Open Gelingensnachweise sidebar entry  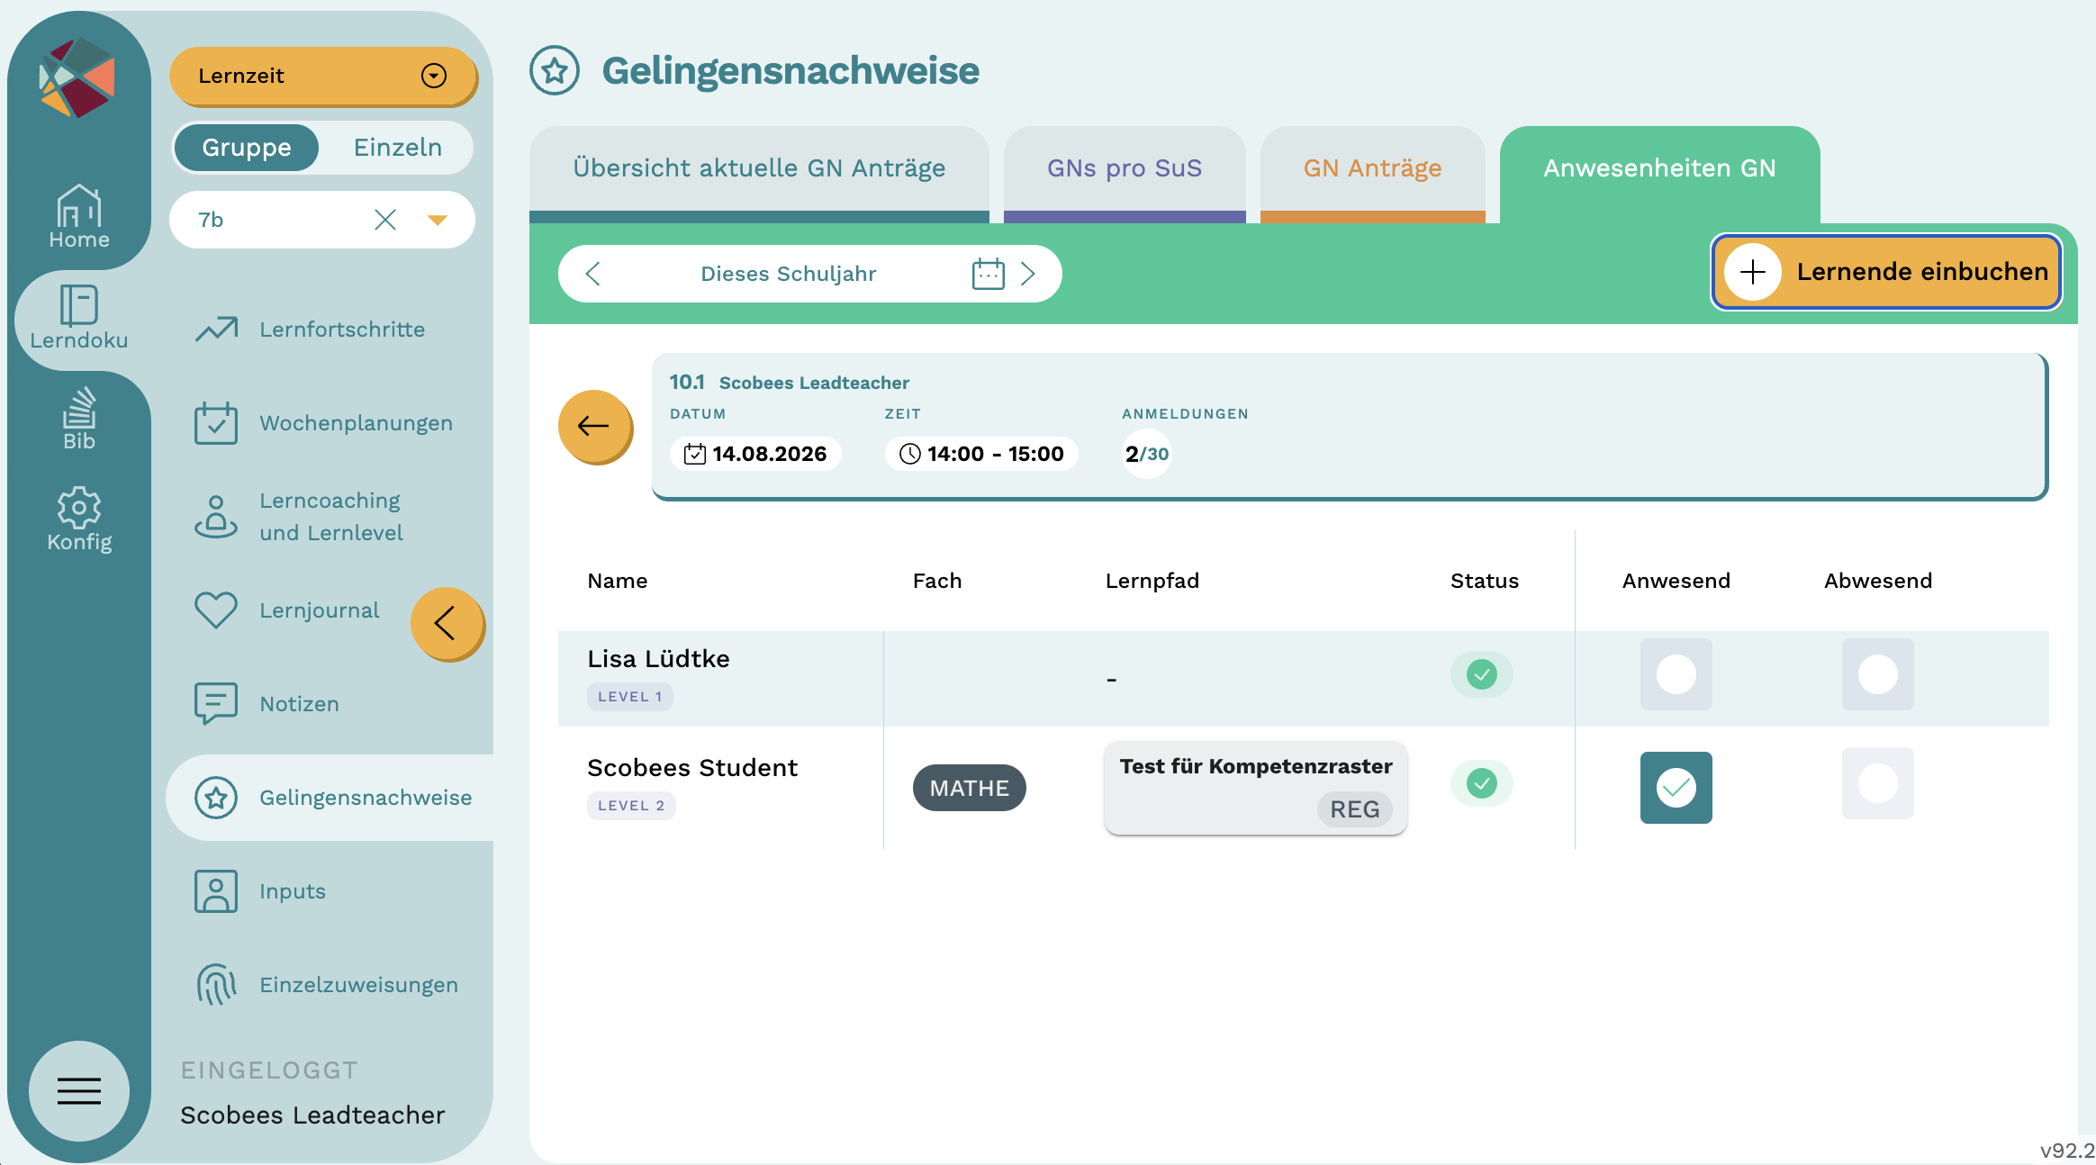pyautogui.click(x=331, y=798)
